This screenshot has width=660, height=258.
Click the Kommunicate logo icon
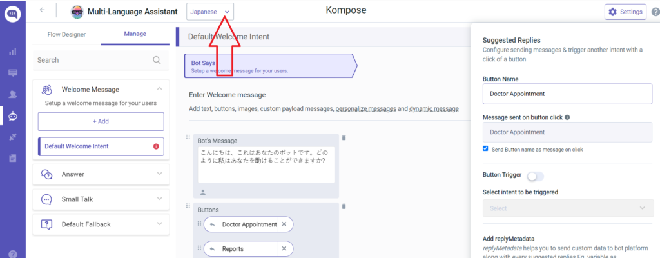(13, 14)
